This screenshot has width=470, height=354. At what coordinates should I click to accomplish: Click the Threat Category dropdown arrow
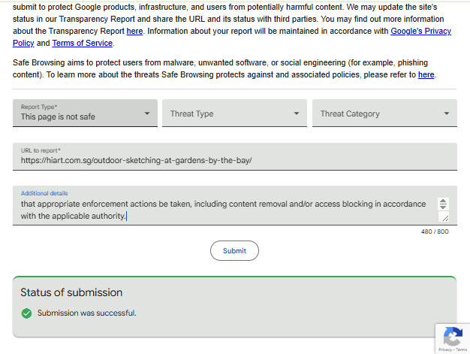[447, 113]
